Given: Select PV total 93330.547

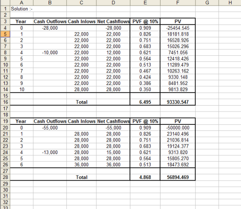Looking at the screenshot, I should pyautogui.click(x=178, y=102).
